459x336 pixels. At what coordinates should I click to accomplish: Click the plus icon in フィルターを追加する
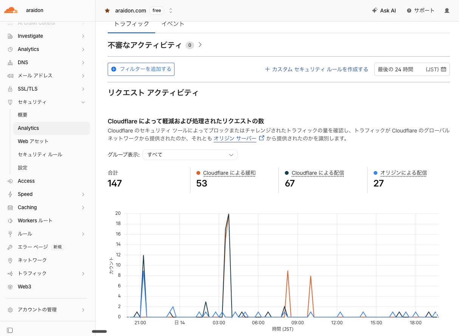pos(114,69)
